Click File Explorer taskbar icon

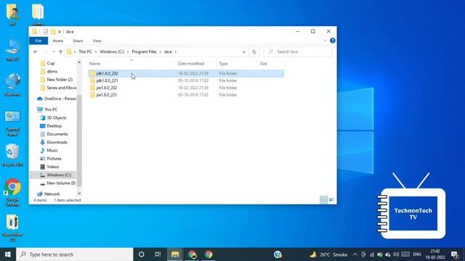click(175, 254)
